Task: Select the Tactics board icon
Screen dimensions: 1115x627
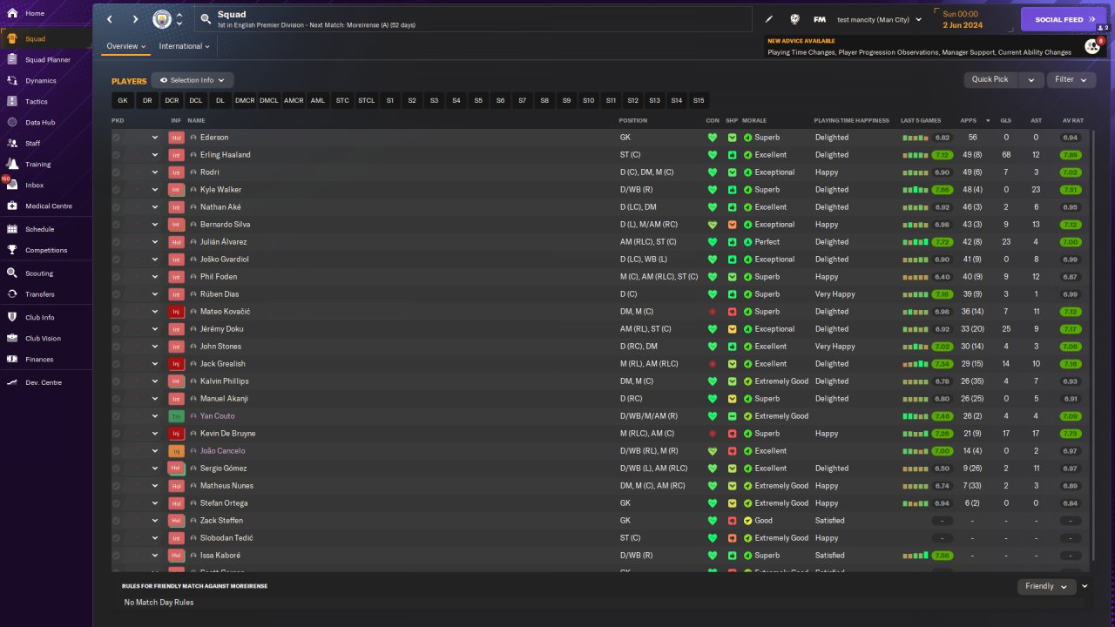Action: [x=12, y=101]
